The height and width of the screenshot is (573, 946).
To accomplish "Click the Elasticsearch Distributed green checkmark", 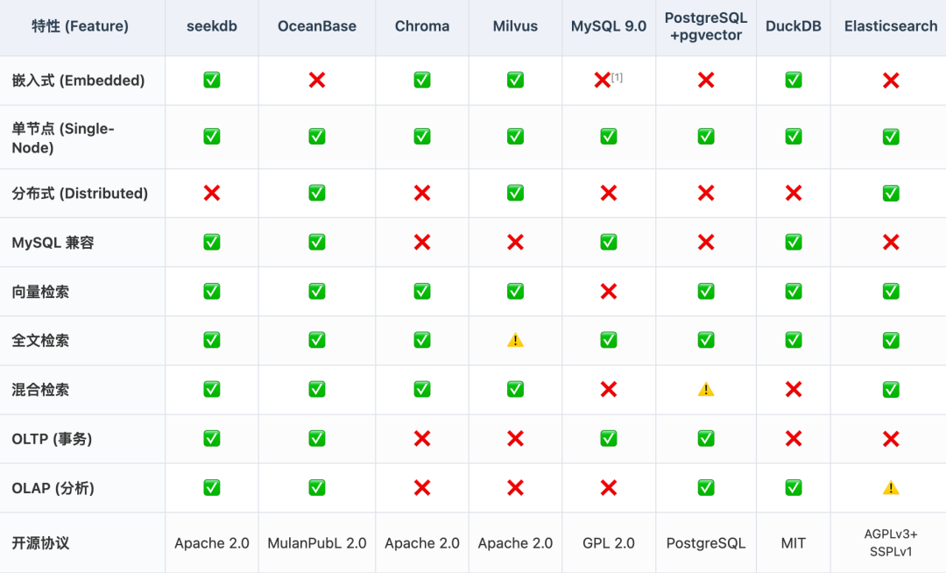I will point(891,194).
